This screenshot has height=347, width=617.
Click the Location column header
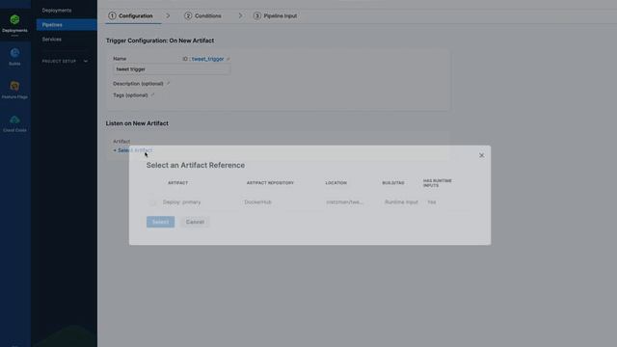336,183
